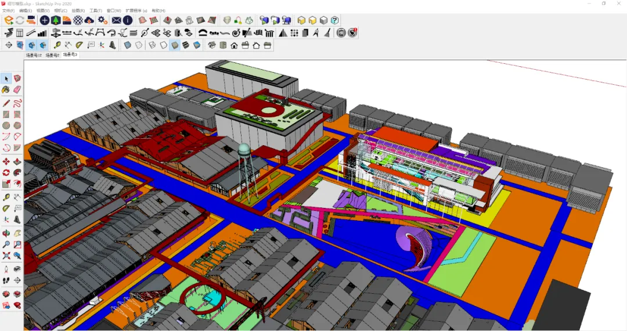Click the yellow cube help icon
Viewport: 627px width, 331px height.
tap(335, 20)
